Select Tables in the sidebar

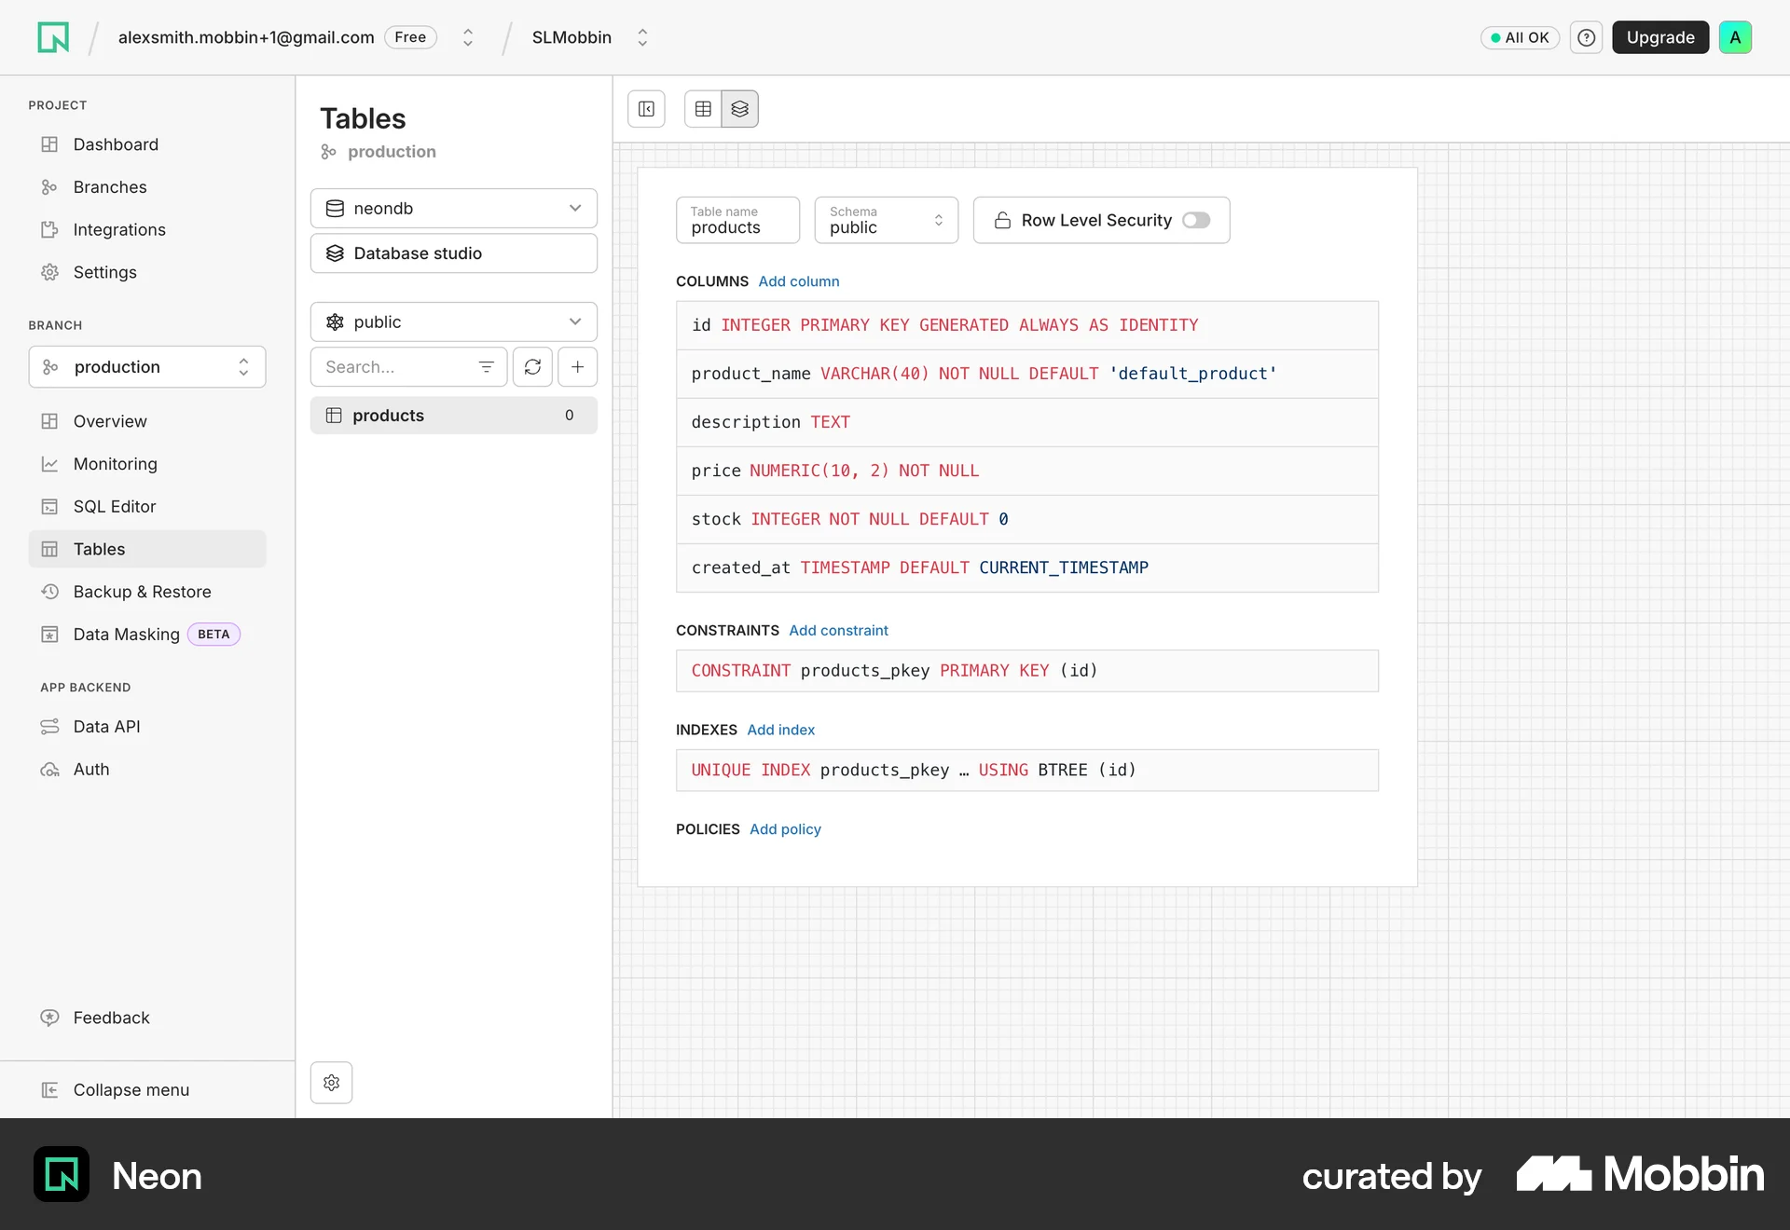click(x=147, y=550)
